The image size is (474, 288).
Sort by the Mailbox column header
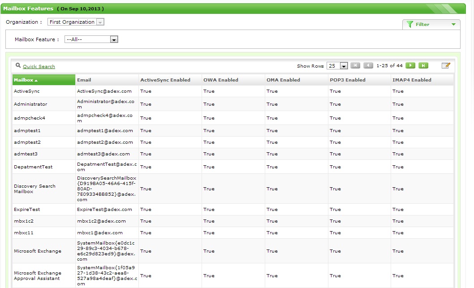point(44,80)
